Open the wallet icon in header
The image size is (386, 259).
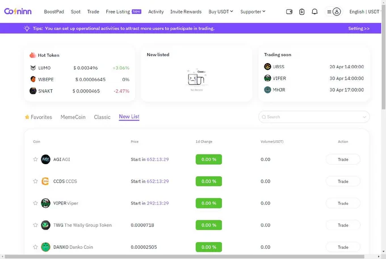[x=289, y=11]
